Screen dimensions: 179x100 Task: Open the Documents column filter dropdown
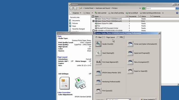click(140, 16)
